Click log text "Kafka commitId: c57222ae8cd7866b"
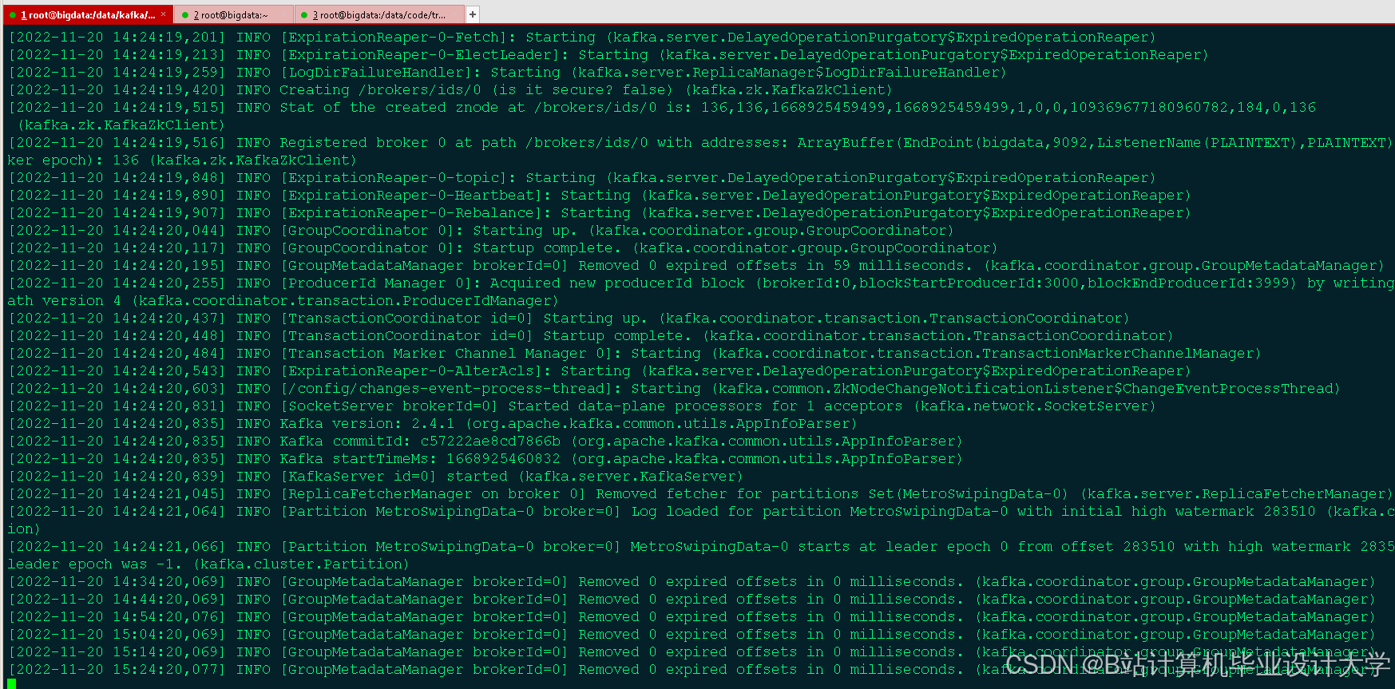1395x689 pixels. click(x=420, y=442)
